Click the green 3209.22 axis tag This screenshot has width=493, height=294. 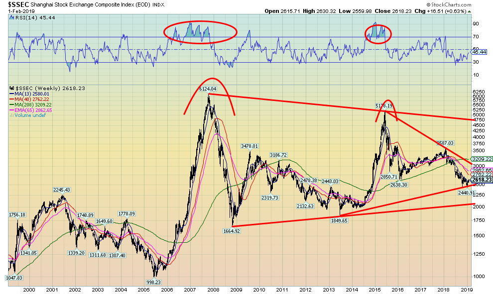tap(482, 159)
